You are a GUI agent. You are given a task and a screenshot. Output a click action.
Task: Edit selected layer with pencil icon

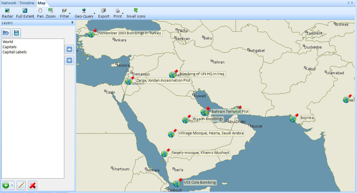coord(21,185)
